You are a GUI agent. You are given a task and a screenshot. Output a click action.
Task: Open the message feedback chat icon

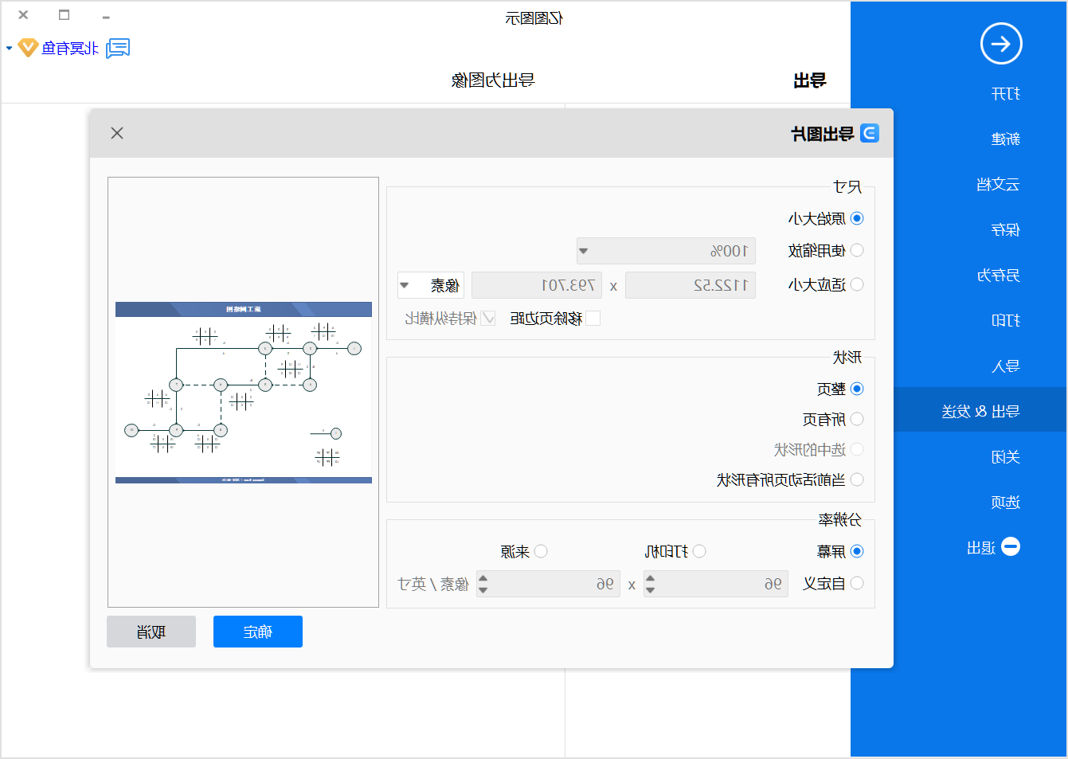pos(118,48)
